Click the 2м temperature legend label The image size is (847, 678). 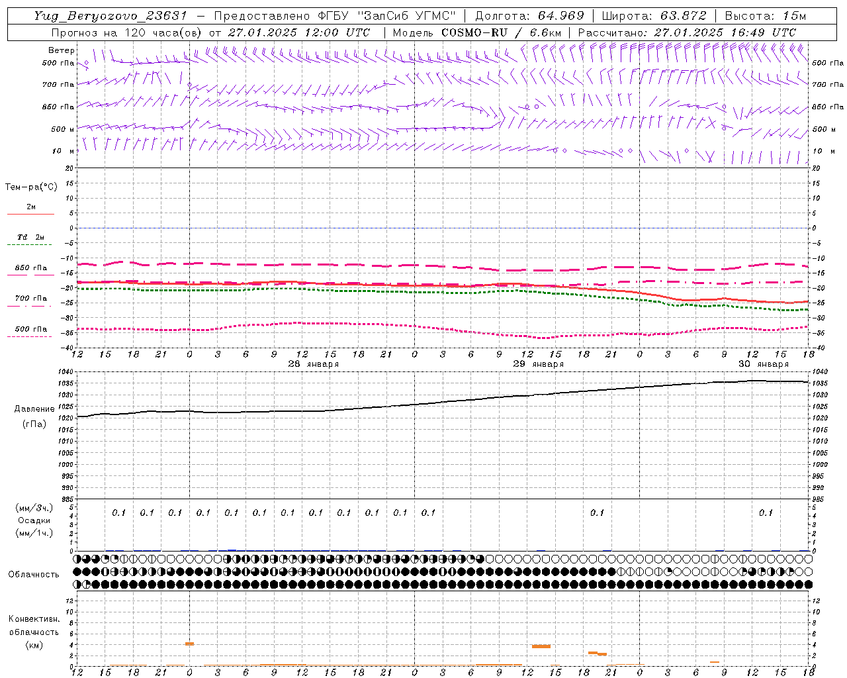tap(31, 207)
